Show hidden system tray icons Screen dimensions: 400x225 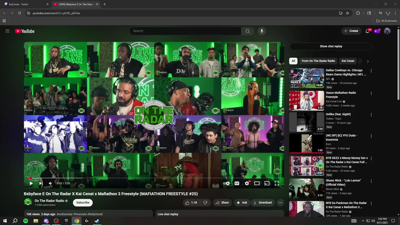pyautogui.click(x=363, y=221)
